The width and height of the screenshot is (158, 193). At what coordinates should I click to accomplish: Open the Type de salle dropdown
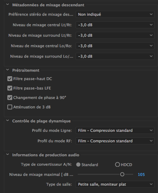(x=115, y=184)
